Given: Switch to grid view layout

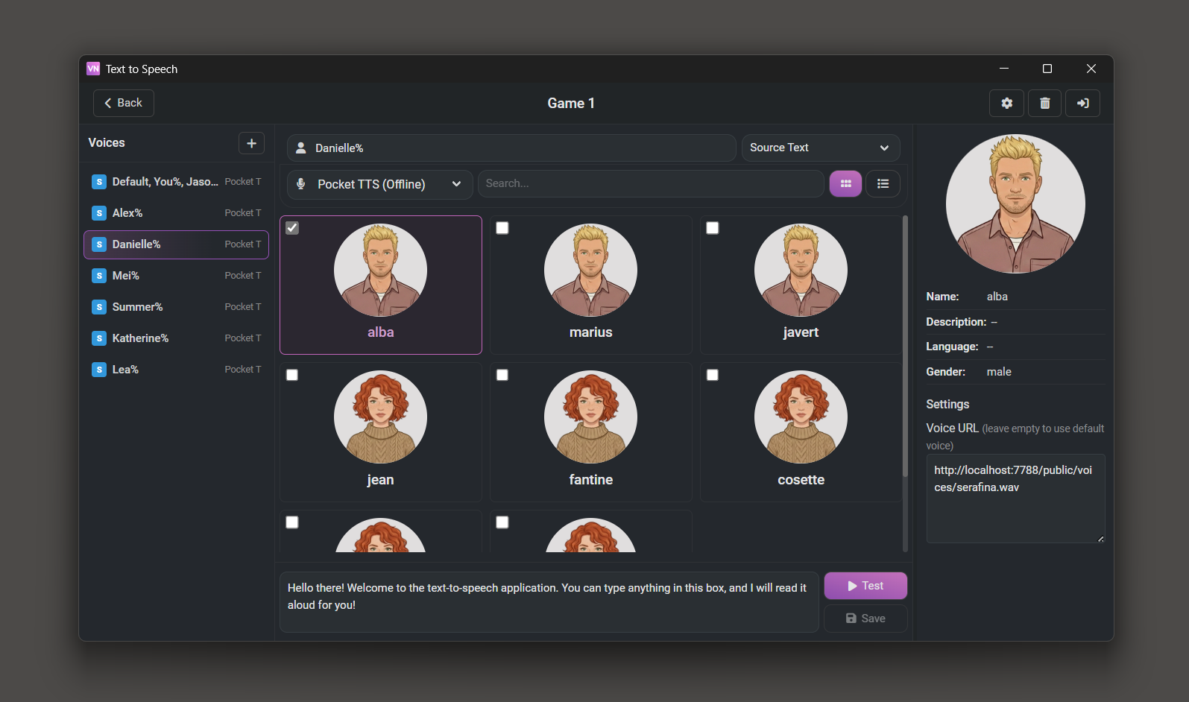Looking at the screenshot, I should 845,183.
